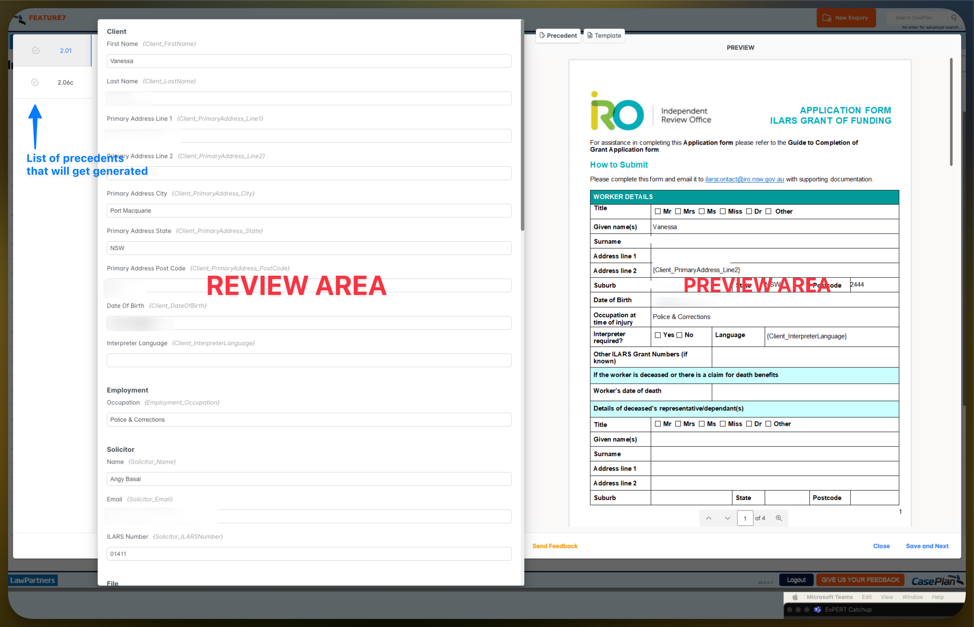
Task: Go to next preview page arrow
Action: (x=728, y=518)
